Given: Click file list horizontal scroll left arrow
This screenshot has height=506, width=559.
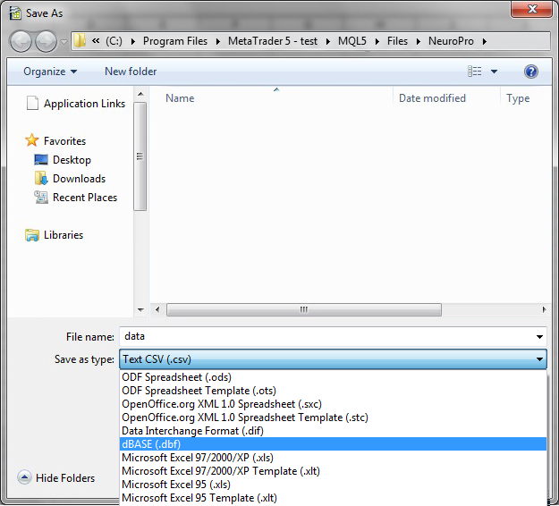Looking at the screenshot, I should [157, 309].
